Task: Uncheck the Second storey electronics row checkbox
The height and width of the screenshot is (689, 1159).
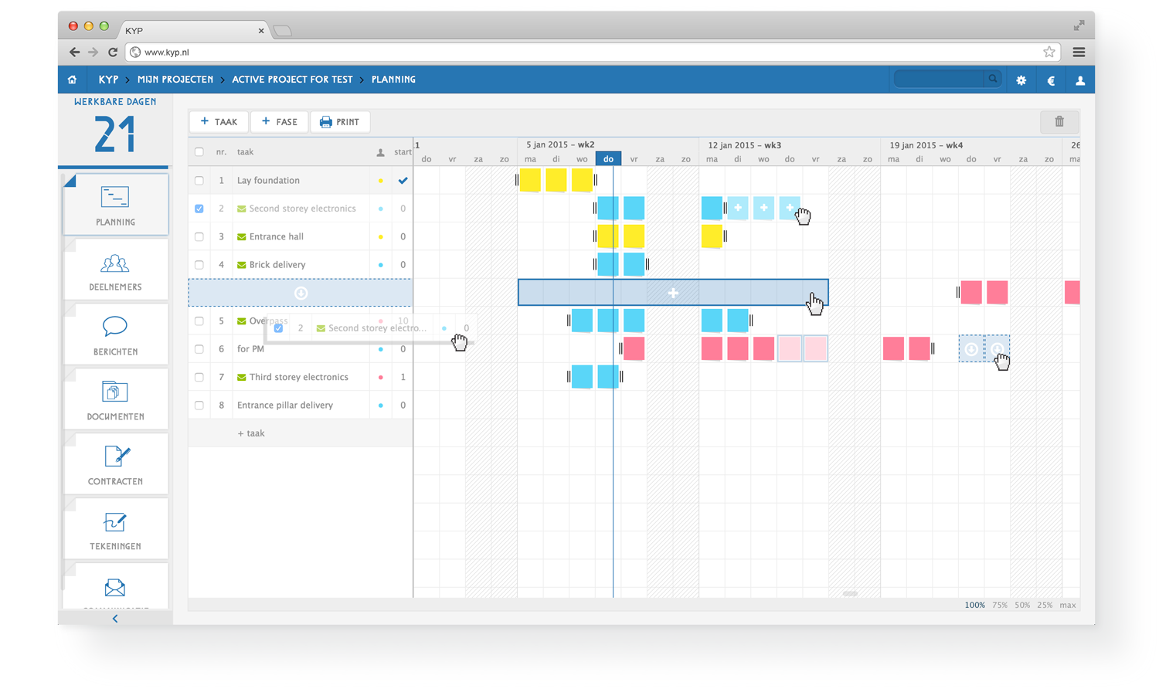Action: [x=199, y=209]
